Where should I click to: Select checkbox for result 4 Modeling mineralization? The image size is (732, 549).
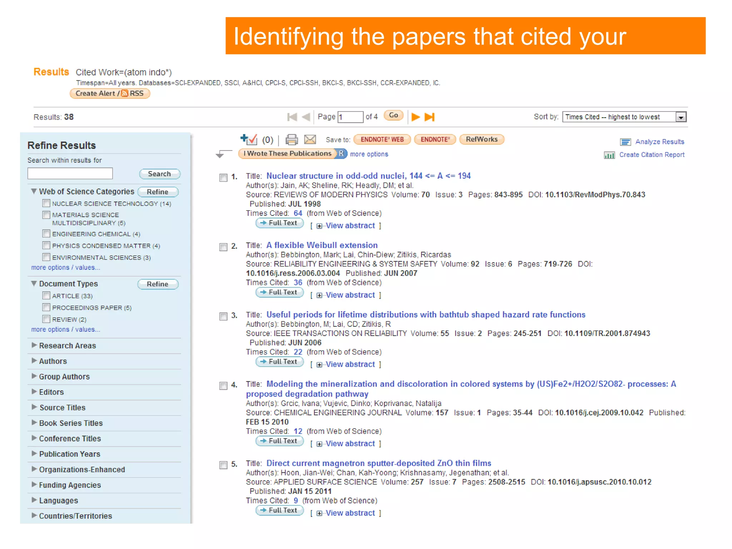[x=223, y=386]
